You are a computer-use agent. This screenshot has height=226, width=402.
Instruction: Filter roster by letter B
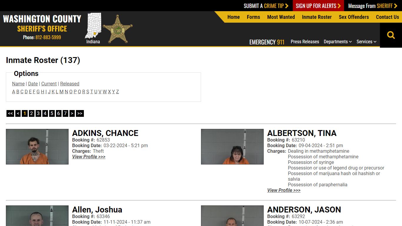click(18, 92)
